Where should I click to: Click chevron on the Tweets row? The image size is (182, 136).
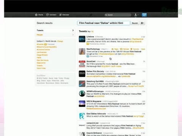pos(73,30)
